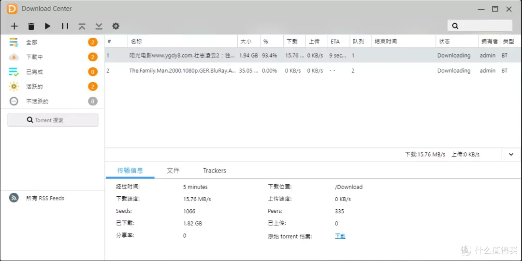This screenshot has height=261, width=522.
Task: Click 下載 link for original torrent
Action: 340,236
